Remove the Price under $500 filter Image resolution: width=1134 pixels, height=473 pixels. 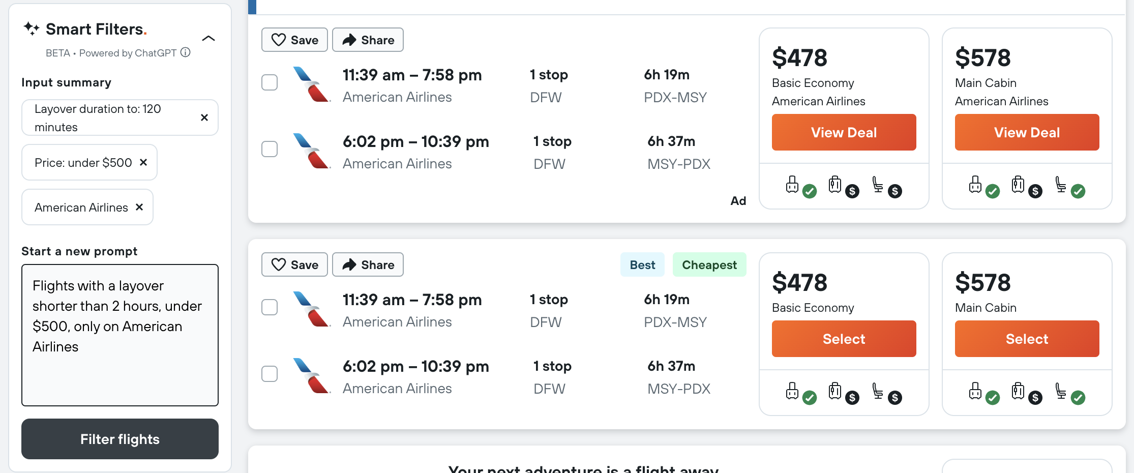(143, 162)
